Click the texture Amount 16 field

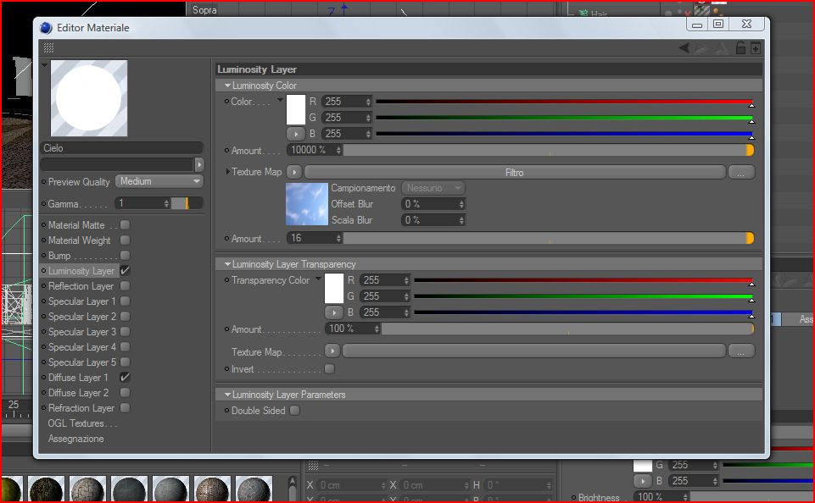point(315,238)
